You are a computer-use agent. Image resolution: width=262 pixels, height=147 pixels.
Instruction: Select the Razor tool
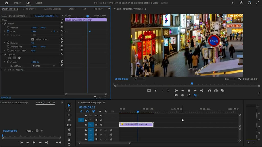[69, 120]
